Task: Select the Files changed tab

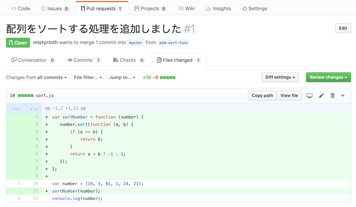Action: tap(179, 60)
